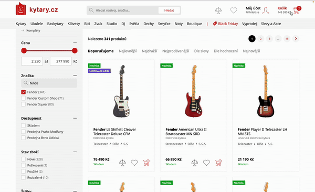Collapse the Stav zboží filter section
This screenshot has width=315, height=192.
coord(75,152)
